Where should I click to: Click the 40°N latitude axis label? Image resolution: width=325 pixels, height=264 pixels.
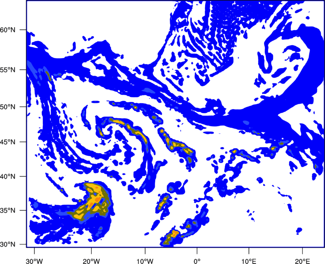coord(8,177)
